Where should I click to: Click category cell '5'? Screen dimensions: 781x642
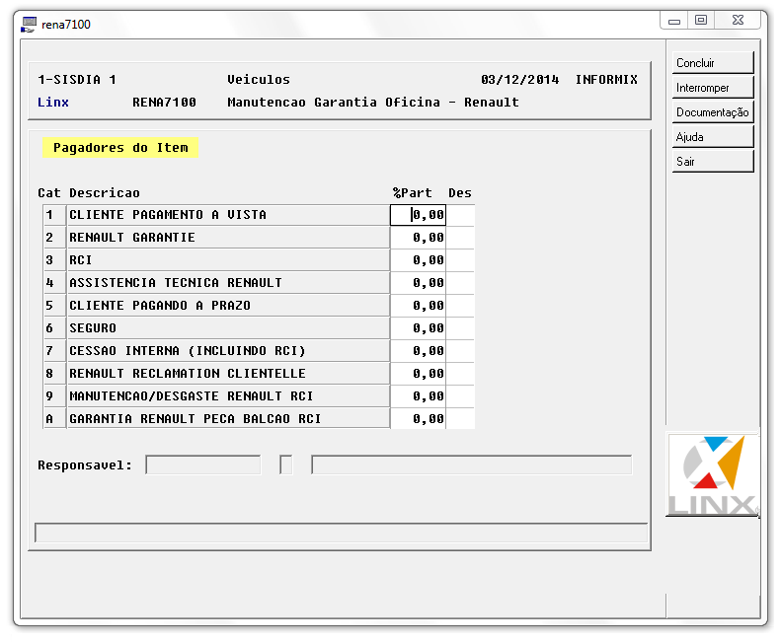click(54, 306)
